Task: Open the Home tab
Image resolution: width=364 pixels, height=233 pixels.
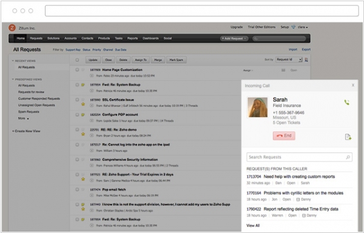Action: (21, 38)
